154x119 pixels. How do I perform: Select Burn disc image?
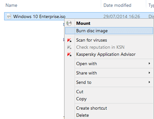[109, 31]
